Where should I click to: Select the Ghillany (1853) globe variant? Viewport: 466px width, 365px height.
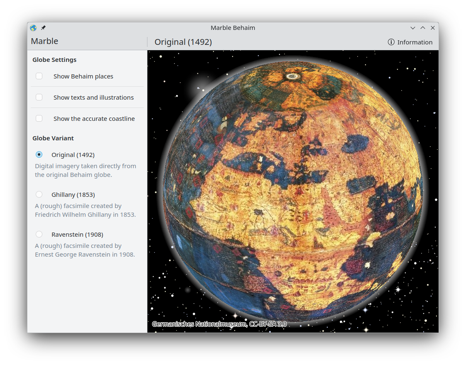[x=39, y=194]
